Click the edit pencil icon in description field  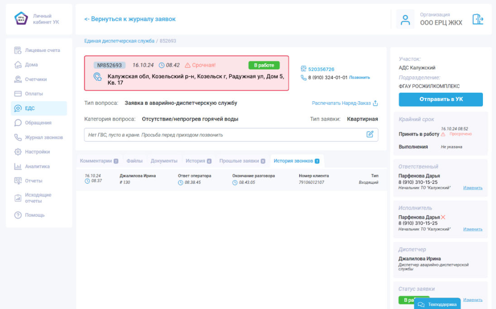[370, 134]
